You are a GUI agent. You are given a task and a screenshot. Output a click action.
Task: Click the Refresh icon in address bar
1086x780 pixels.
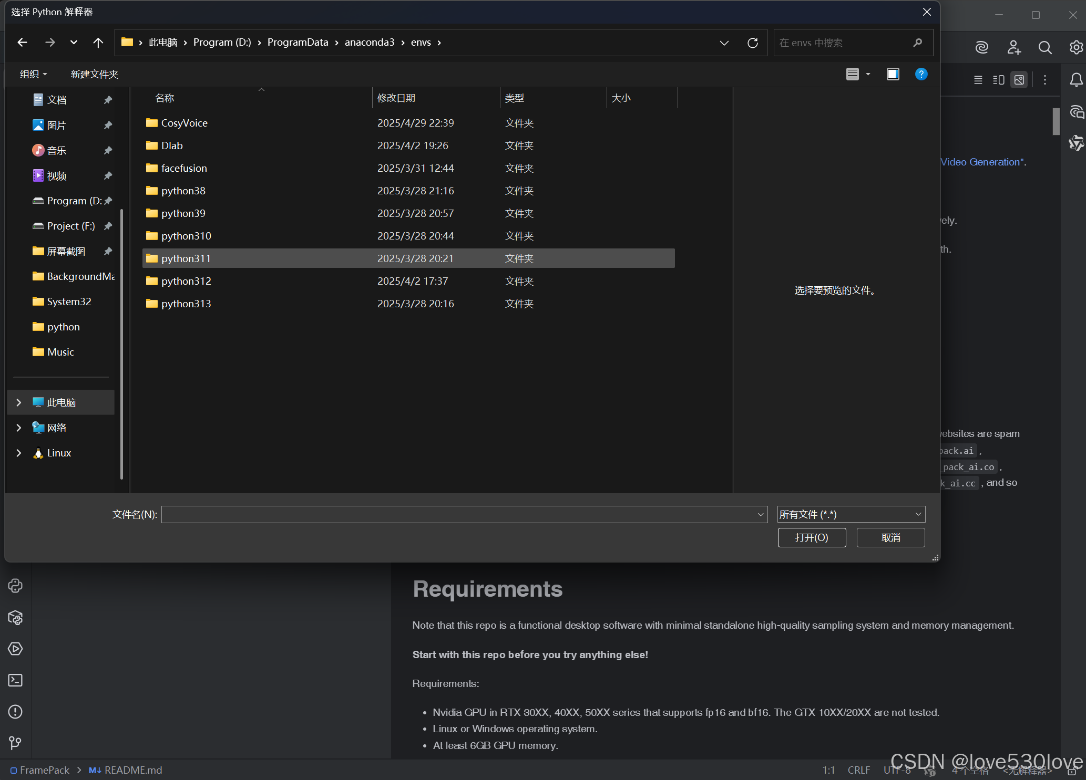click(752, 43)
